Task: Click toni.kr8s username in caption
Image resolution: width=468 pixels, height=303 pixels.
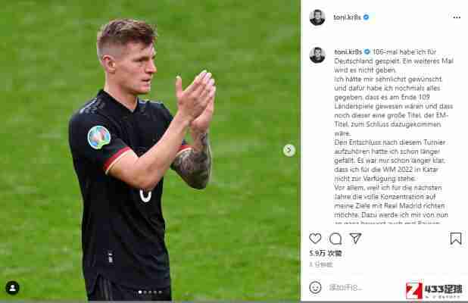Action: coord(348,52)
